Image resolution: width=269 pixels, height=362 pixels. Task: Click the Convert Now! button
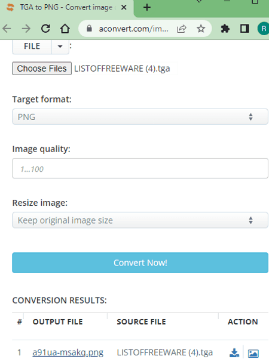[x=140, y=263]
